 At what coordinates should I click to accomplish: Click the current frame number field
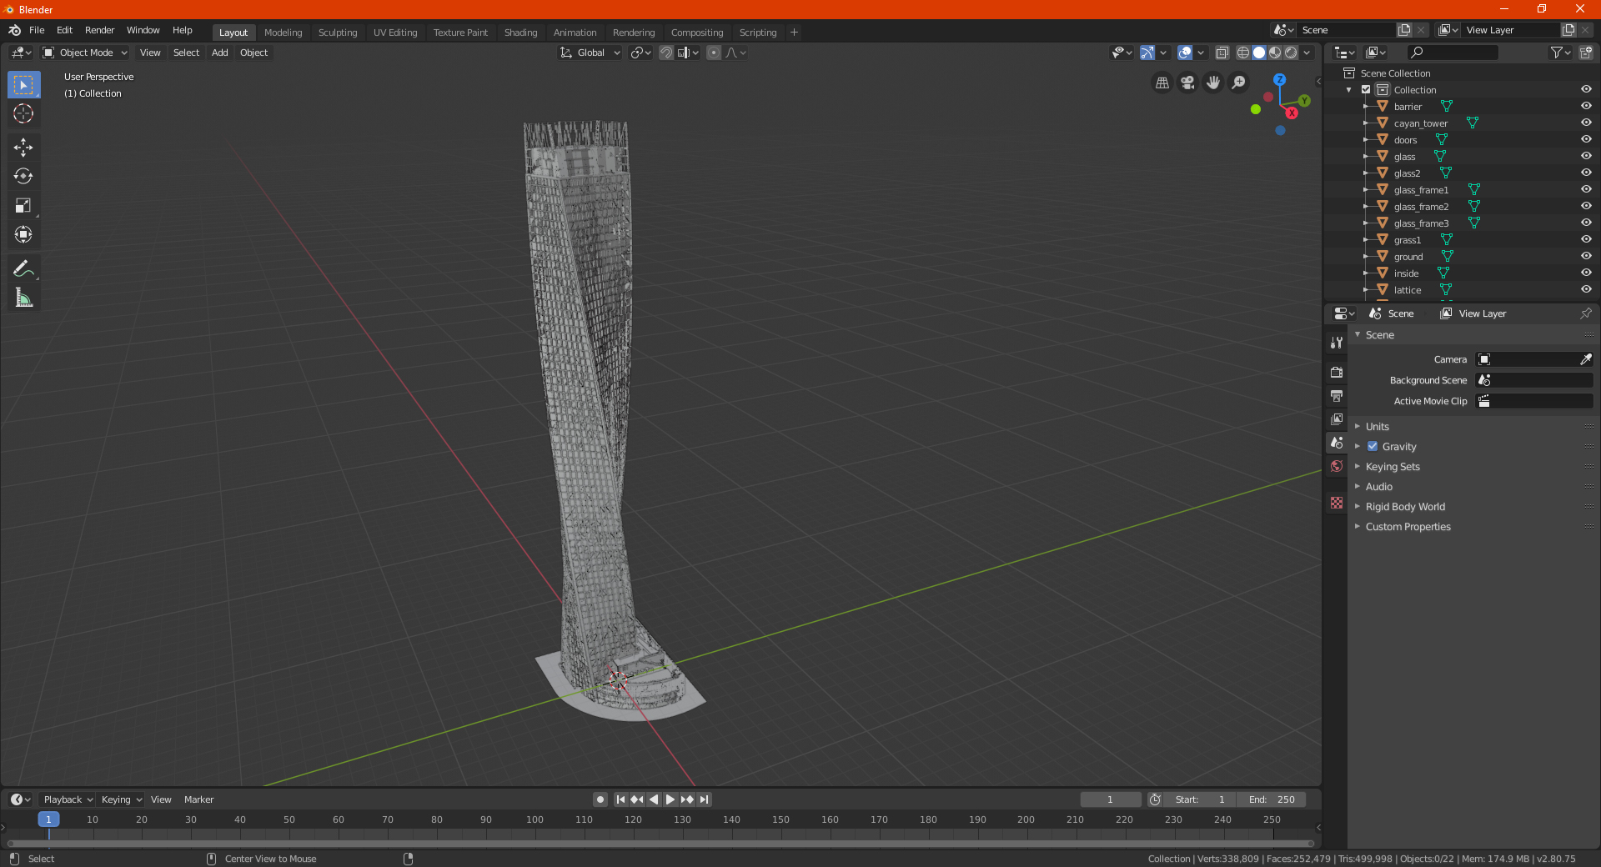(1110, 799)
